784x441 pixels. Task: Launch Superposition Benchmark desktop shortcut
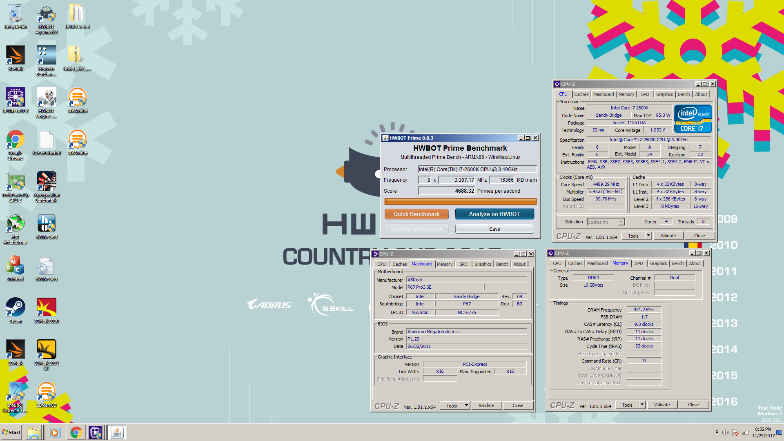click(46, 187)
